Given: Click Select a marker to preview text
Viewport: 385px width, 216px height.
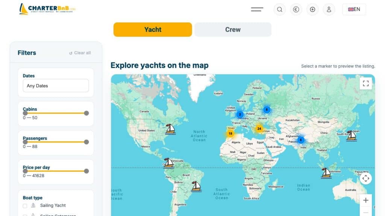Looking at the screenshot, I should pos(338,66).
